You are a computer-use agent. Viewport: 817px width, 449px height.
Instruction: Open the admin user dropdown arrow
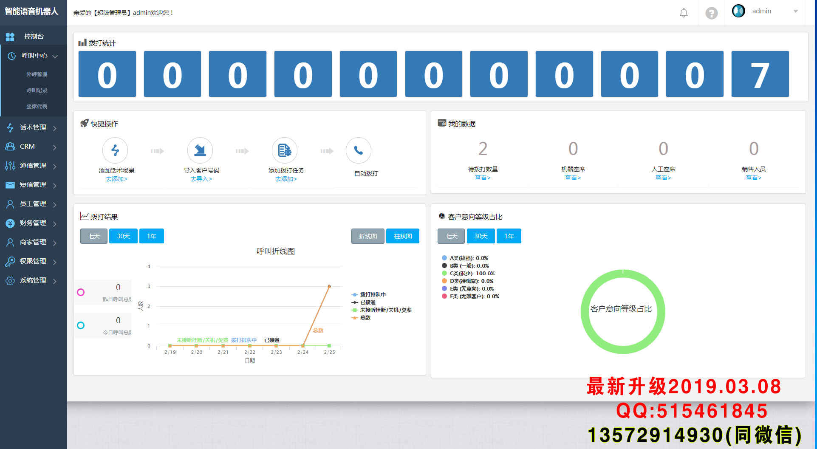(x=796, y=11)
